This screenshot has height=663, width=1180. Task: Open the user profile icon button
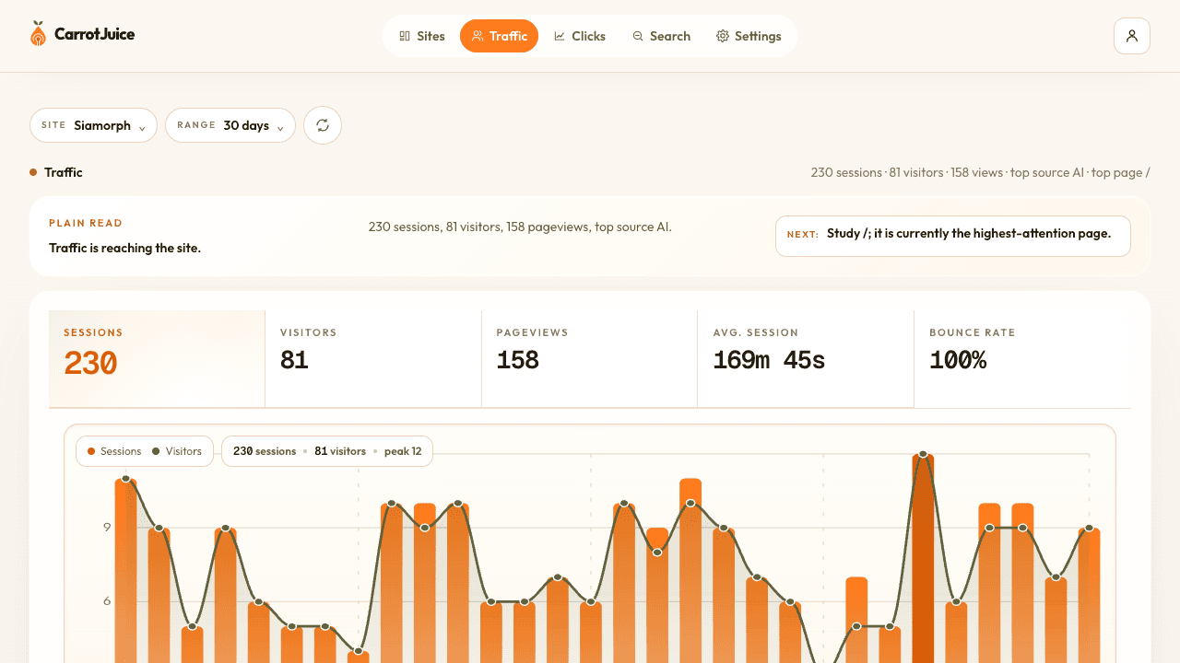click(1132, 36)
